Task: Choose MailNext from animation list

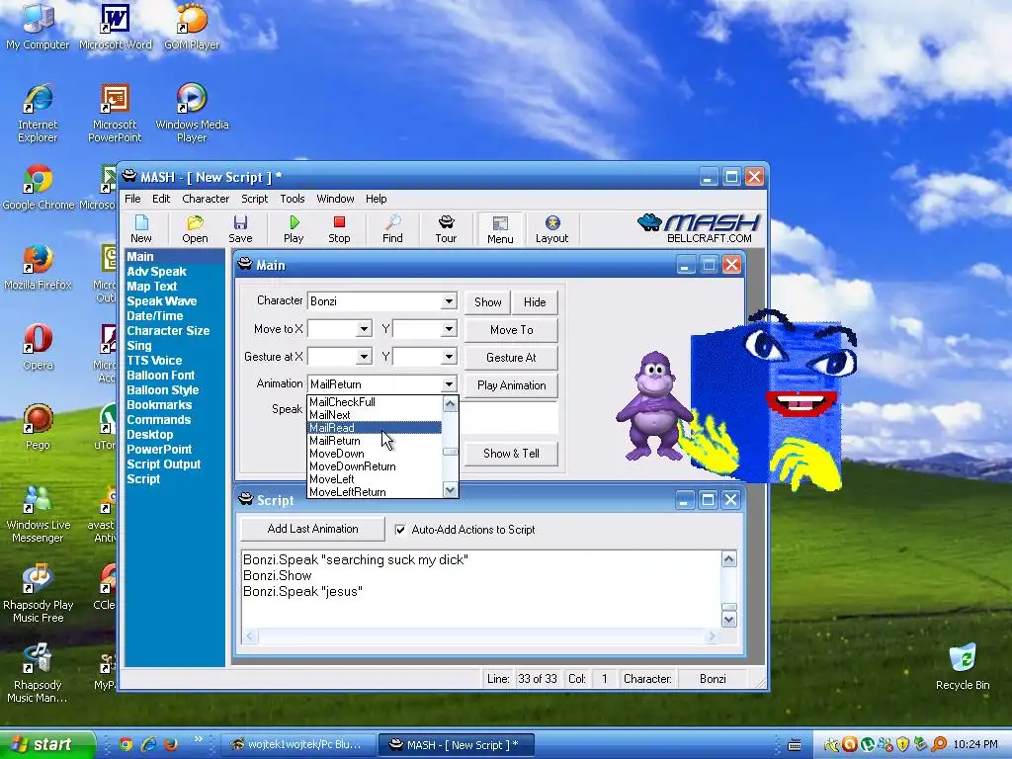Action: (x=375, y=415)
